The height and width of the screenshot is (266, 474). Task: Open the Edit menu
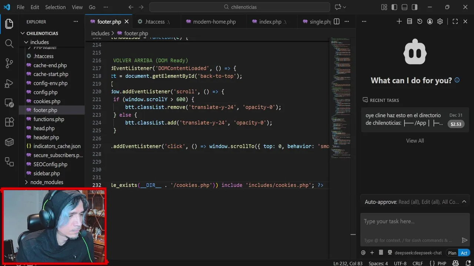coord(35,7)
